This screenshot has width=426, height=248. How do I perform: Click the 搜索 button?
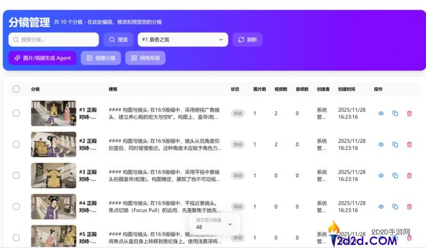click(x=118, y=40)
